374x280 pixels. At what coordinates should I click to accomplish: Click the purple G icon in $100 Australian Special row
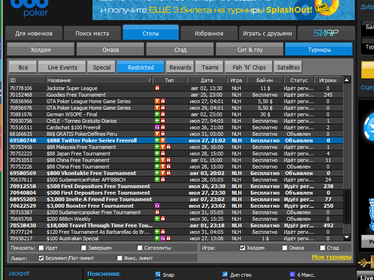(x=163, y=238)
